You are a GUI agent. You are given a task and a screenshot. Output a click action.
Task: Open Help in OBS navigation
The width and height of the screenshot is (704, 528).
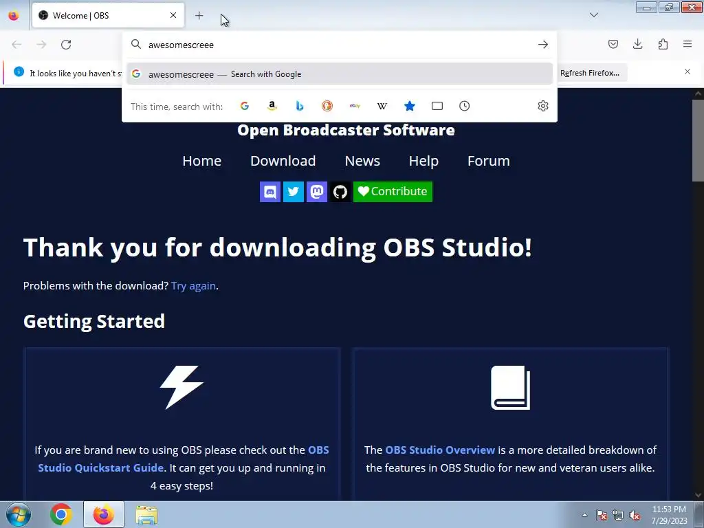pos(423,161)
